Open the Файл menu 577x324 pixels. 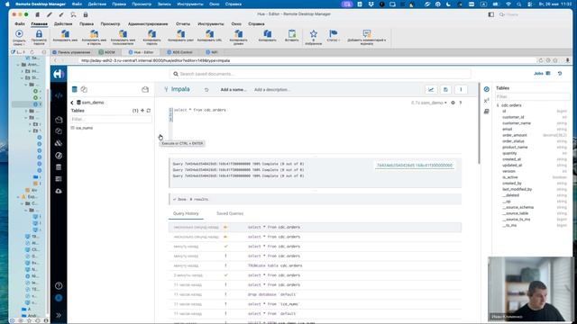[x=20, y=24]
